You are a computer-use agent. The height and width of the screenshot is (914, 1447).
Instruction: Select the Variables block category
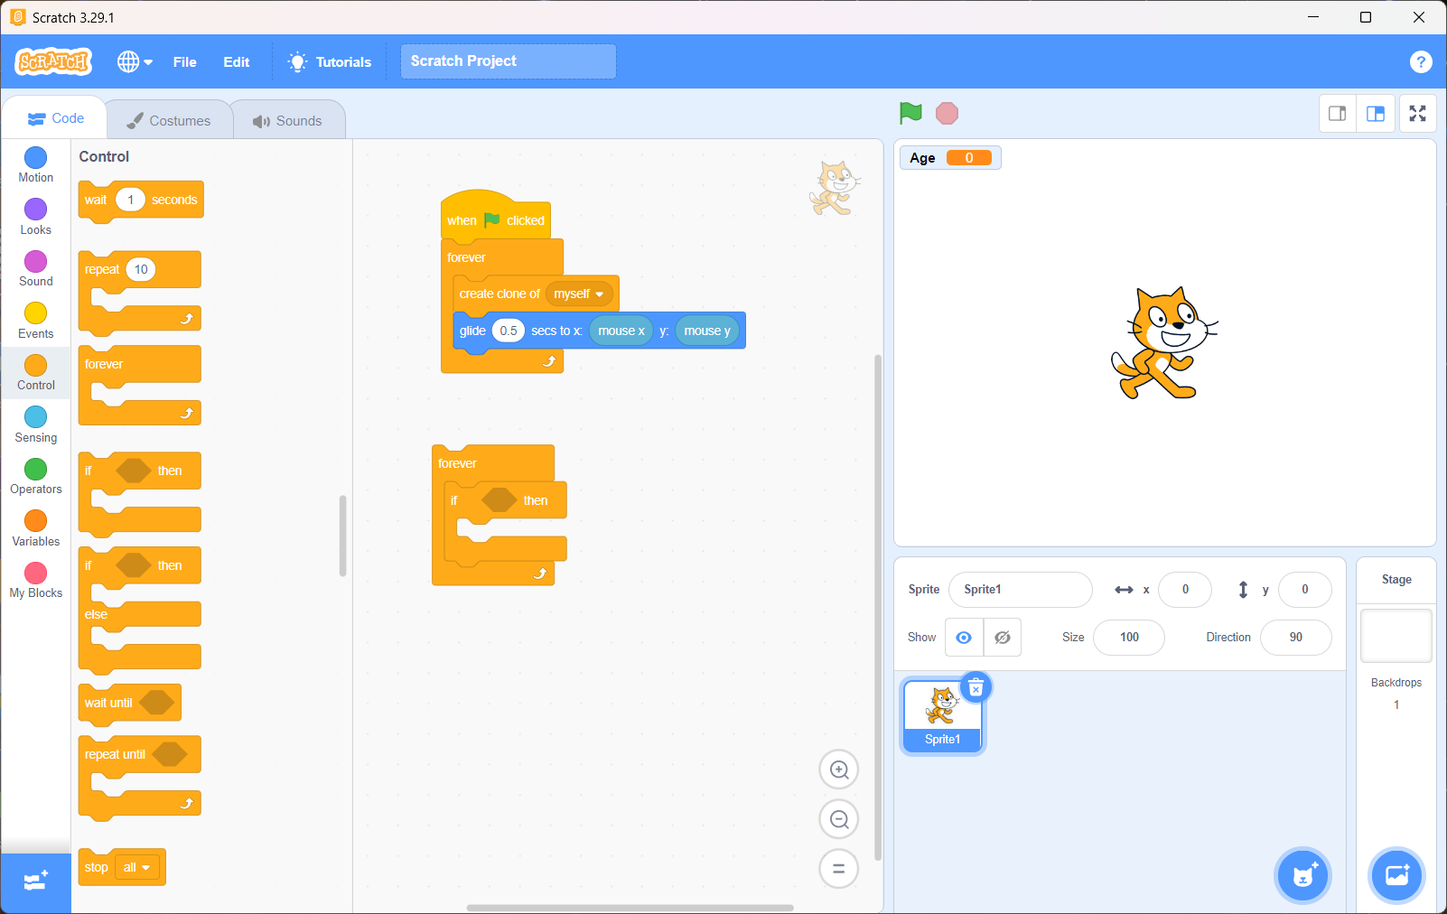(36, 528)
